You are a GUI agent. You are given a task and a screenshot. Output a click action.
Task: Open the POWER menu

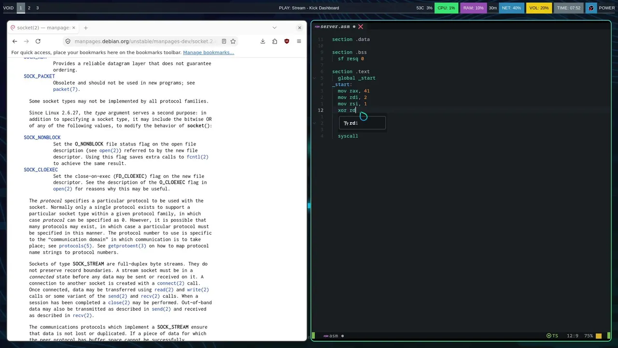coord(607,8)
